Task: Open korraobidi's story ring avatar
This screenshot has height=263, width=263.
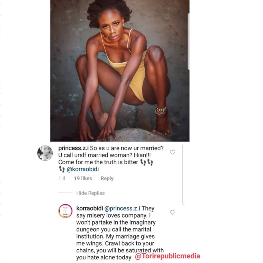Action: click(x=65, y=211)
